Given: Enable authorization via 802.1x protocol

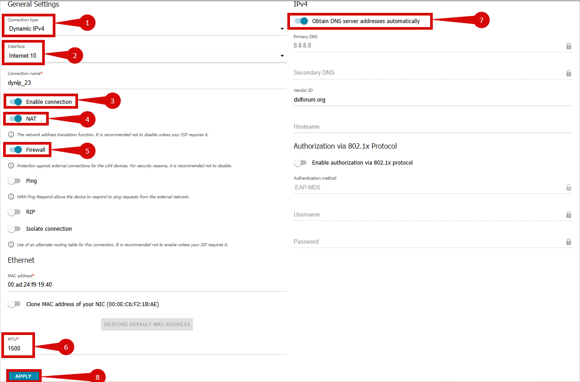Looking at the screenshot, I should coord(300,163).
